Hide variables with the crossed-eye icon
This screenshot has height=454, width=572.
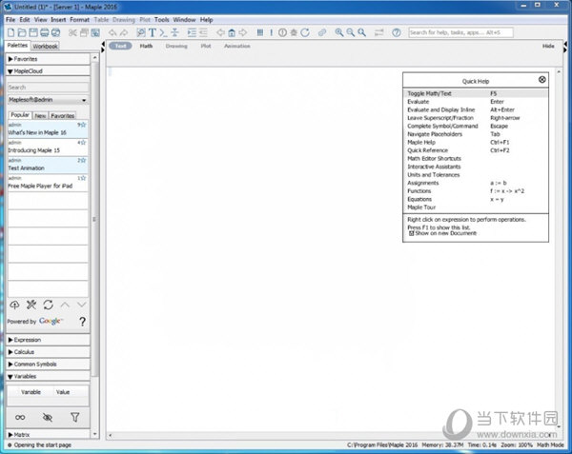[x=48, y=417]
